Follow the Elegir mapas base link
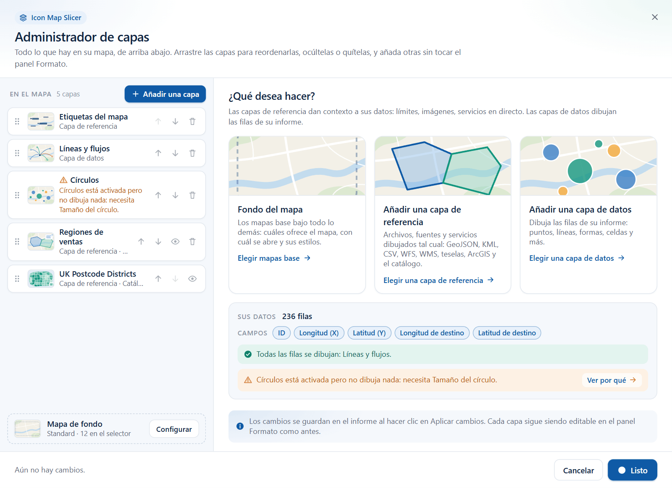 point(274,258)
